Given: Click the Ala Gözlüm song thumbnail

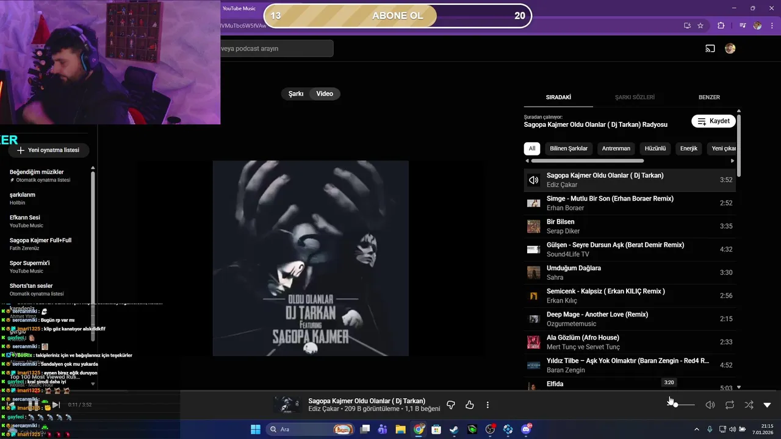Looking at the screenshot, I should click(534, 342).
